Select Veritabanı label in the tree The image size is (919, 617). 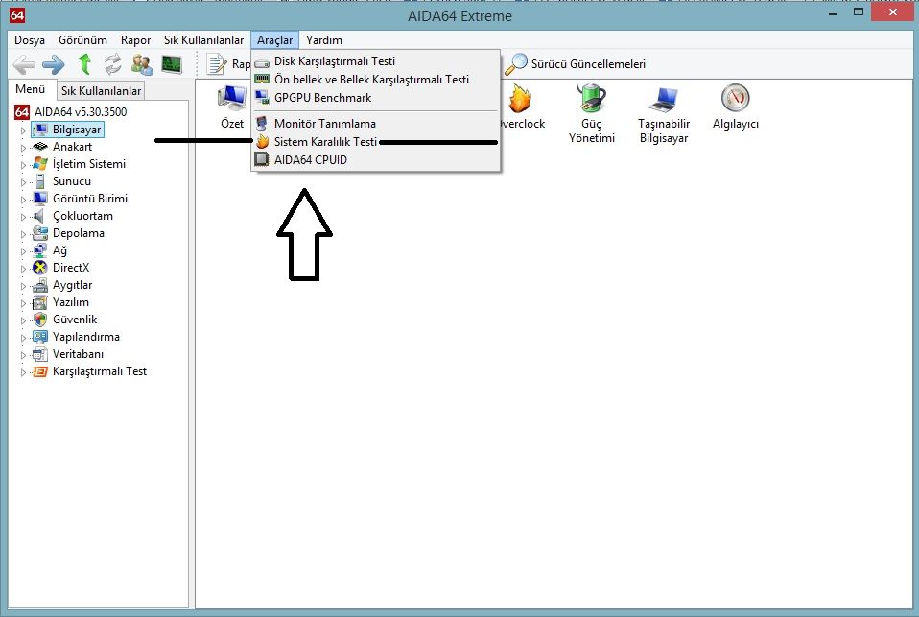tap(78, 354)
